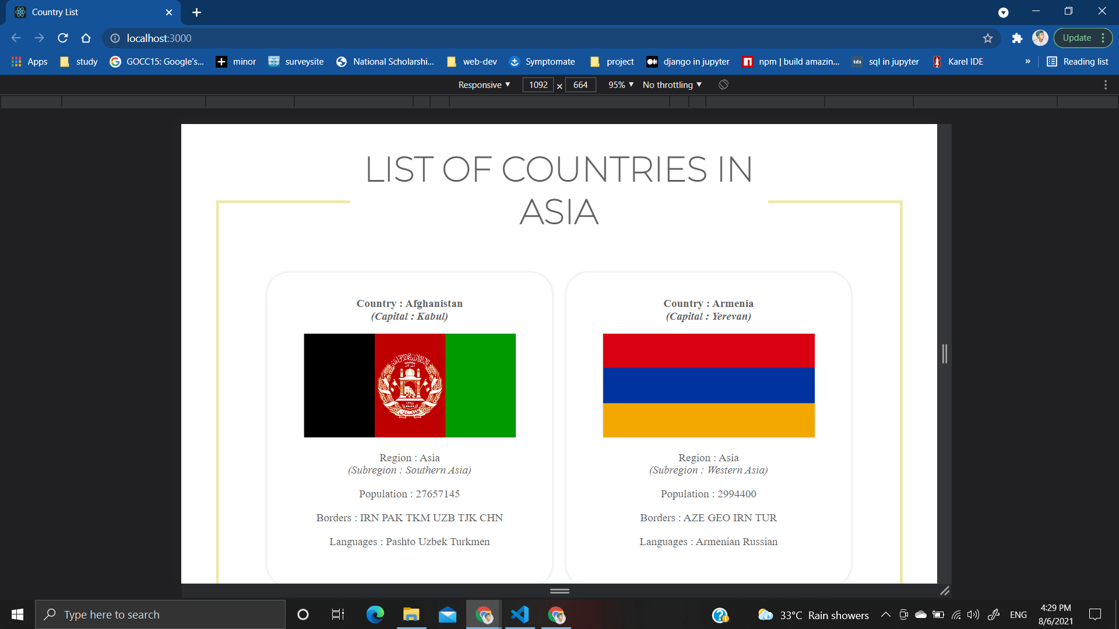Open the Apps bookmark shortcut
The image size is (1119, 629).
pos(29,61)
